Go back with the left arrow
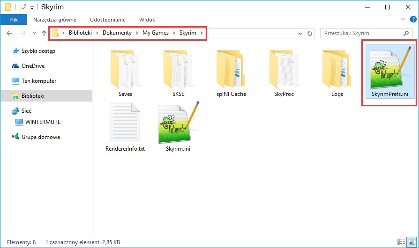419x248 pixels. pos(9,33)
